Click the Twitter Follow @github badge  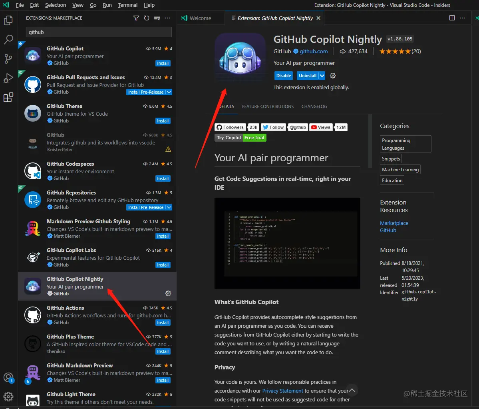point(284,127)
